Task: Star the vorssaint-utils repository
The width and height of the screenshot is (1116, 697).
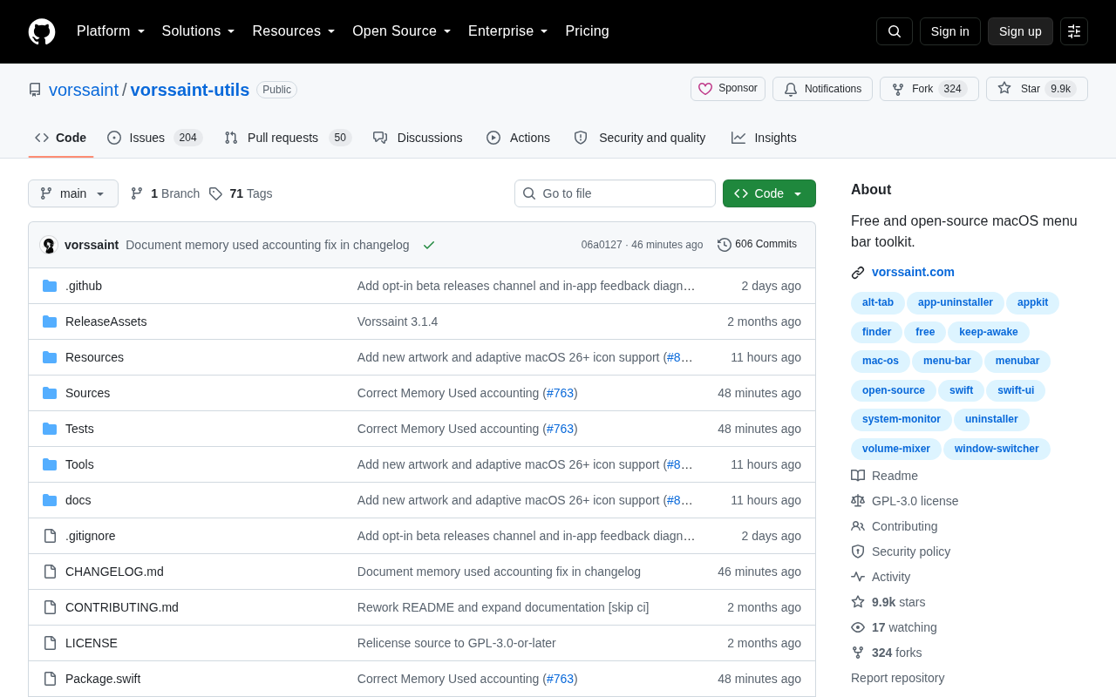Action: (x=1037, y=89)
